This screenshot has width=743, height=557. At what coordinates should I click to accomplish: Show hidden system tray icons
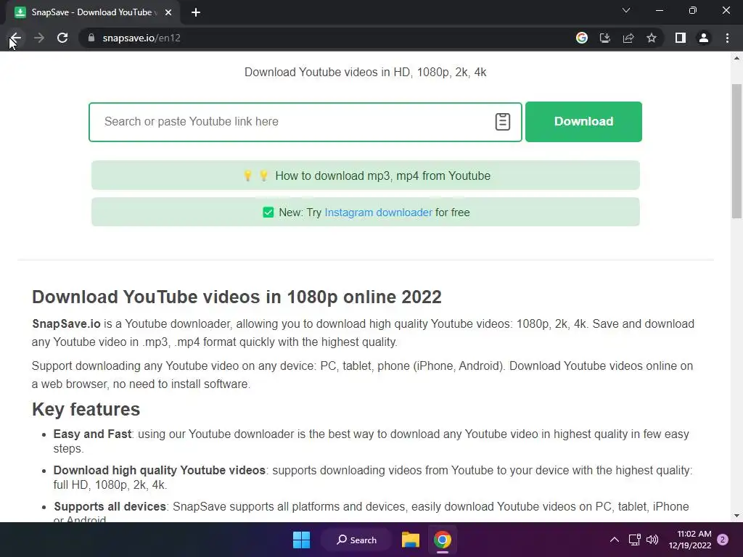click(614, 540)
